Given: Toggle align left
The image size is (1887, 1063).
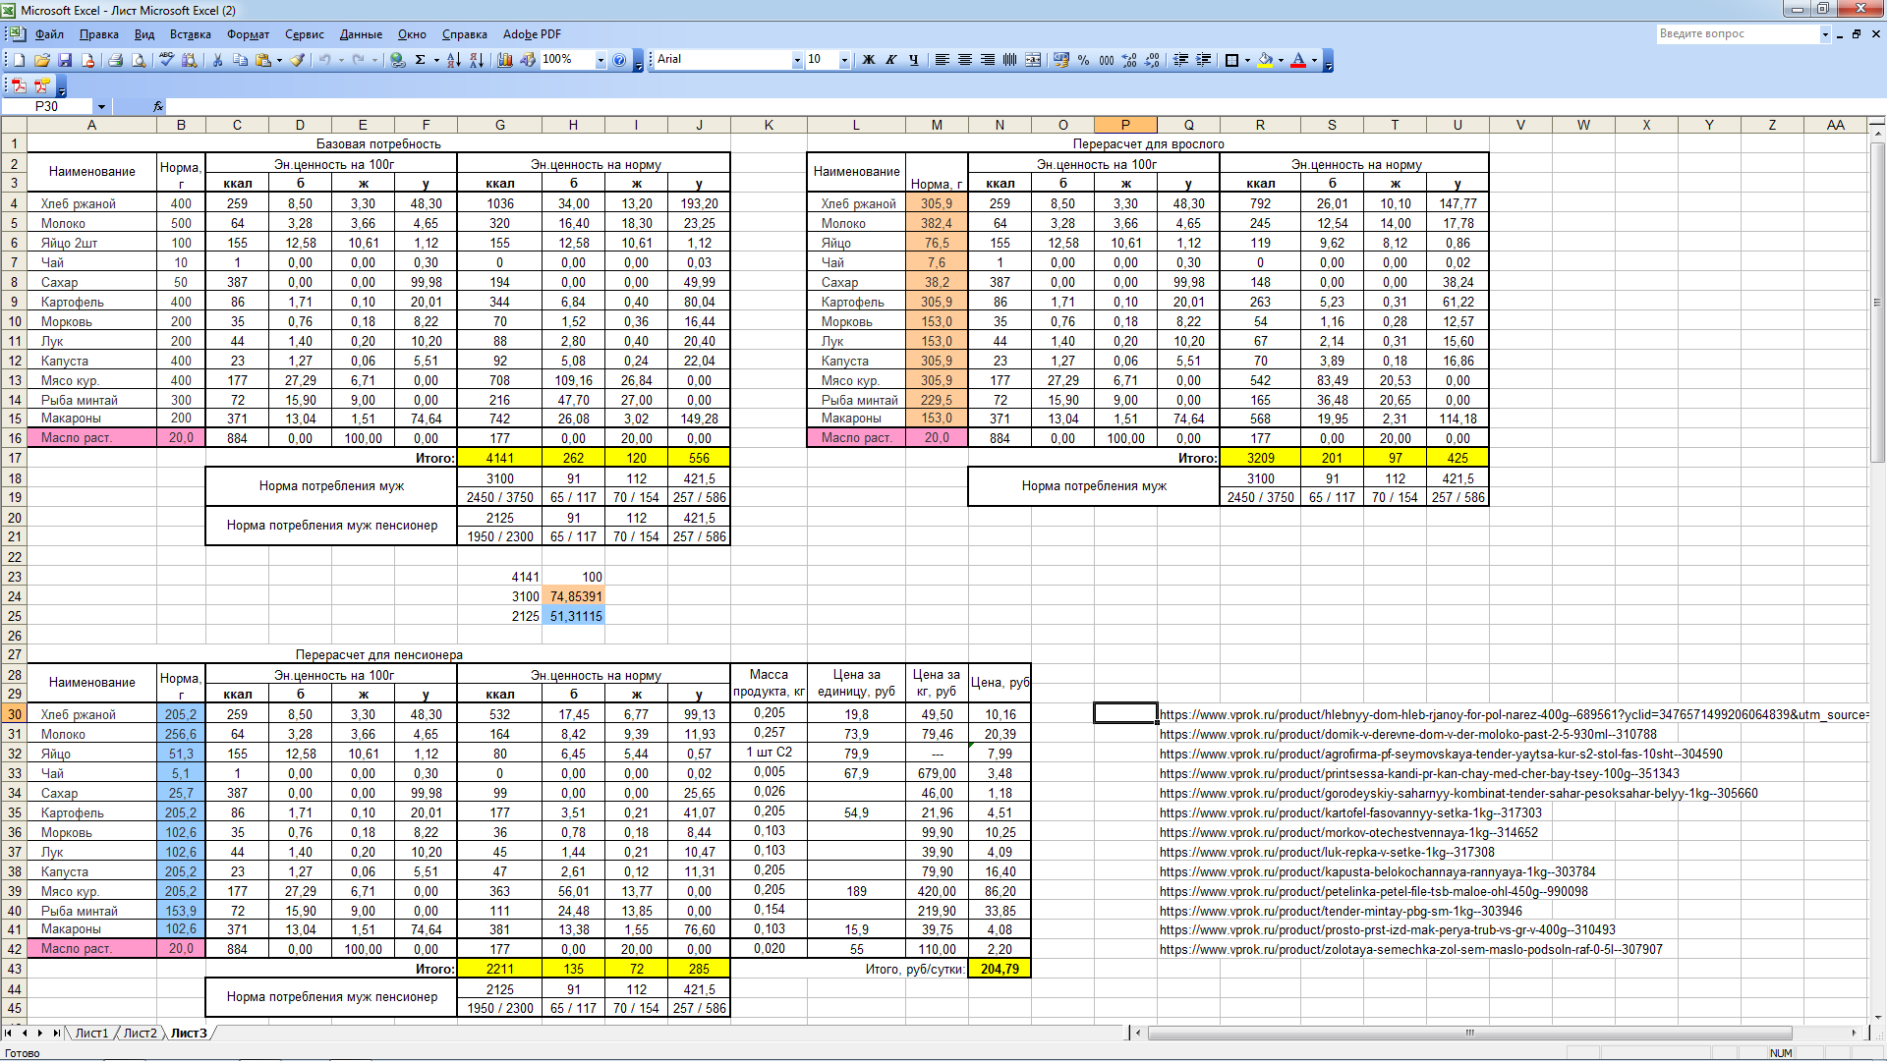Looking at the screenshot, I should tap(942, 60).
